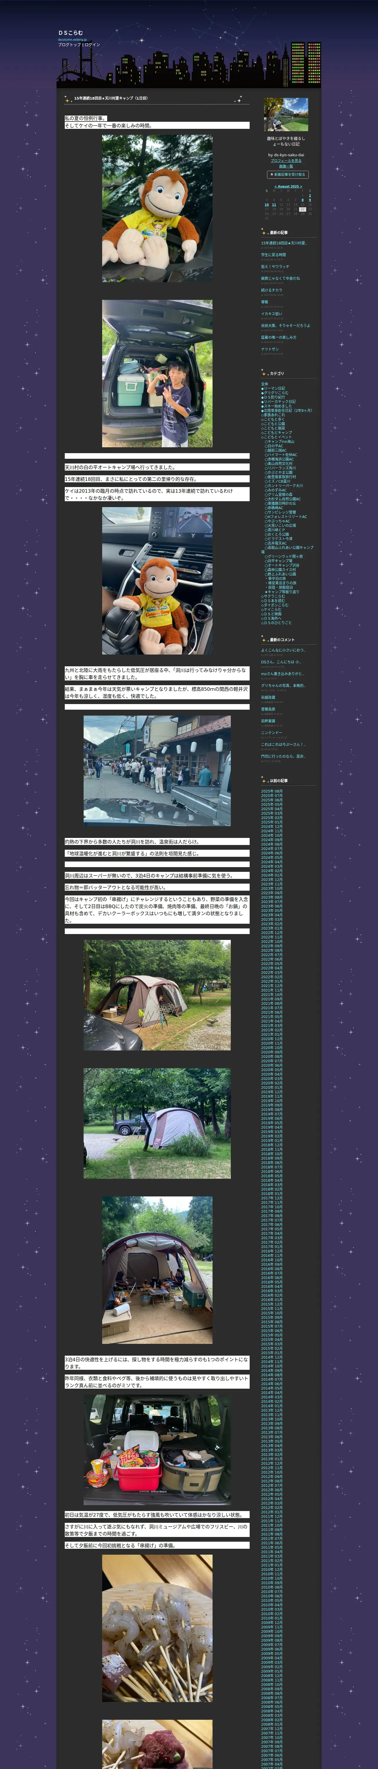Select category ◆グリグリこらむ
378x1769 pixels.
click(x=274, y=393)
